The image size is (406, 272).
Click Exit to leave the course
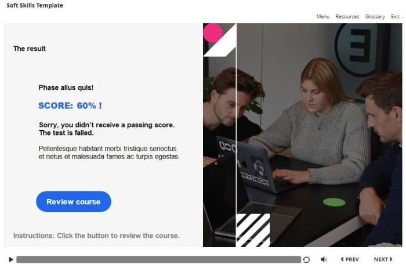click(395, 17)
